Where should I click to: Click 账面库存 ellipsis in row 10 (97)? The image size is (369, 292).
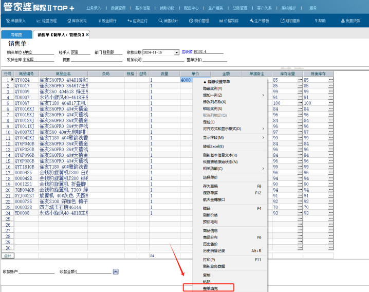pos(331,132)
